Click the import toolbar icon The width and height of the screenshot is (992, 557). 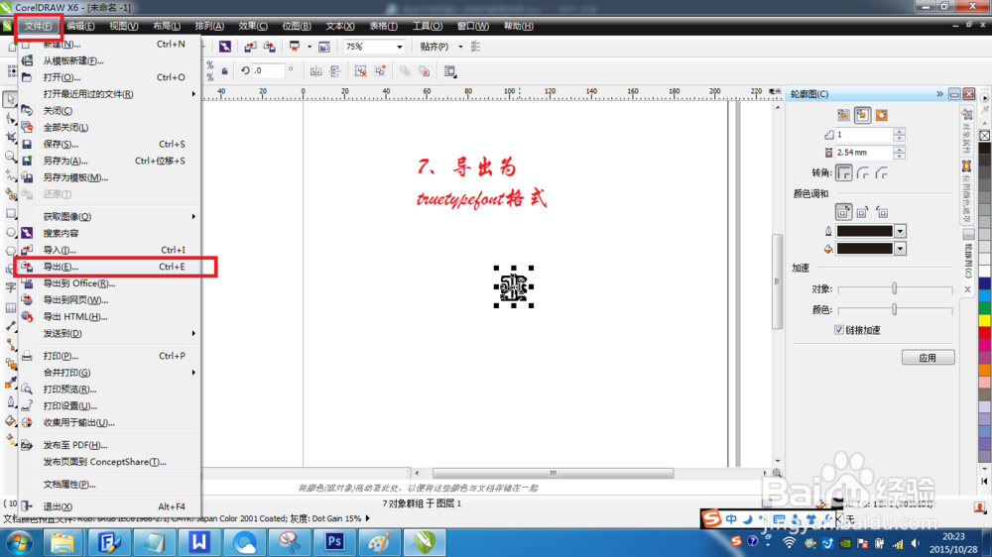(x=251, y=47)
